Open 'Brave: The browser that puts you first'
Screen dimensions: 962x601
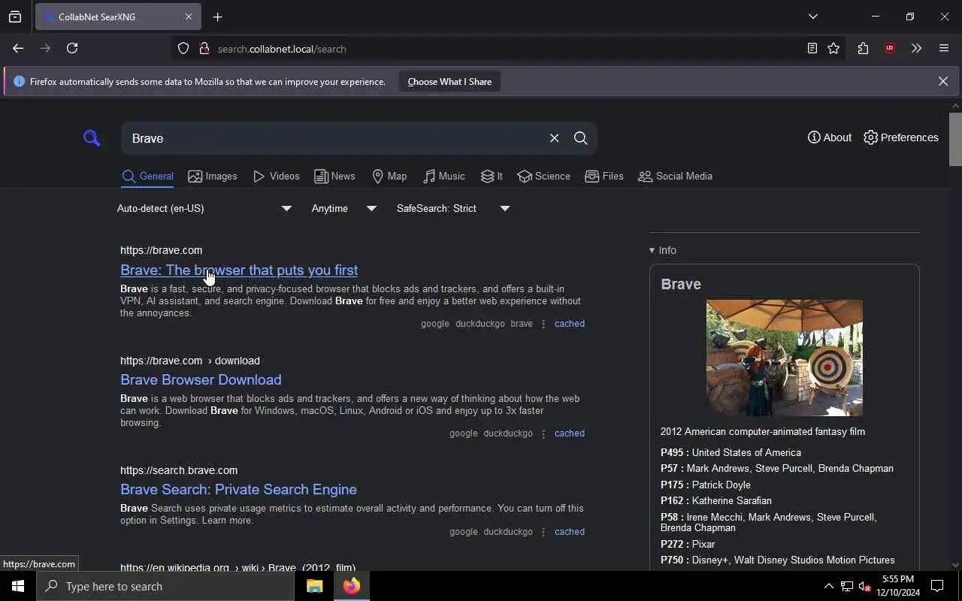pos(239,270)
